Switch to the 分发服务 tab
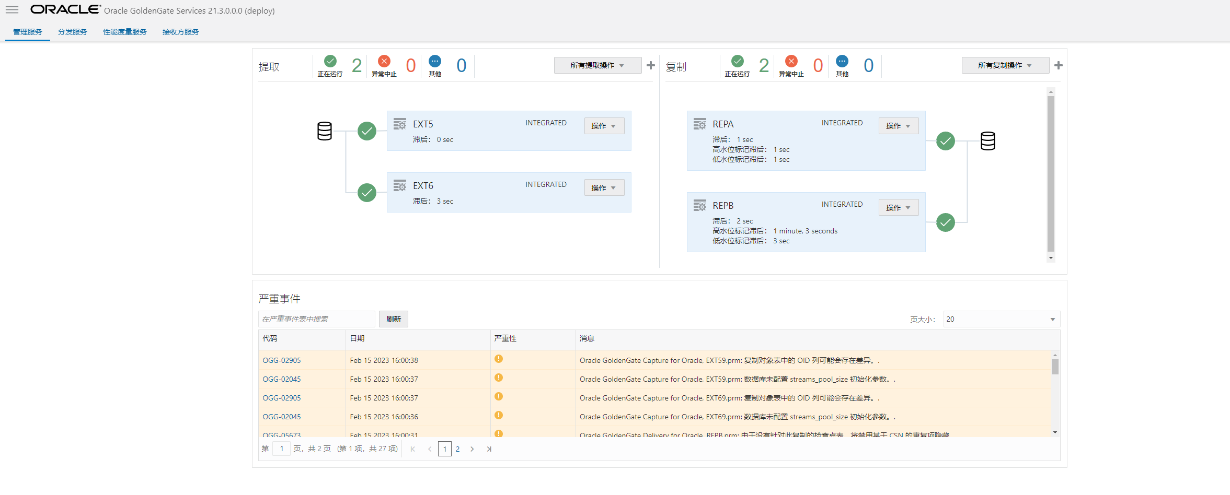This screenshot has height=495, width=1230. [x=73, y=32]
